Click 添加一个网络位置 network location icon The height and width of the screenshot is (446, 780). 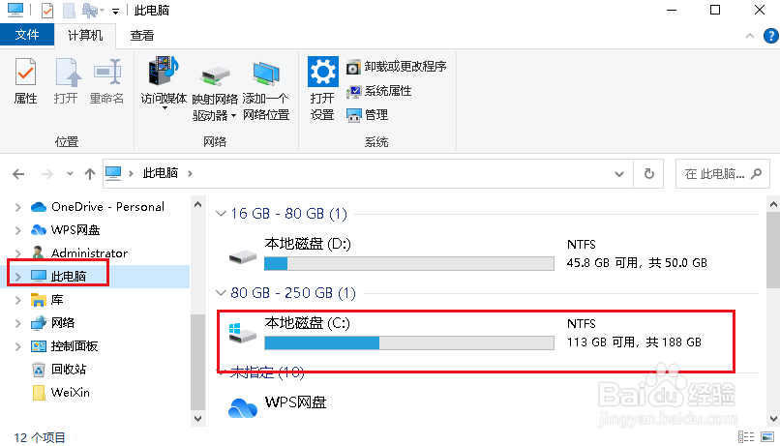[x=266, y=91]
